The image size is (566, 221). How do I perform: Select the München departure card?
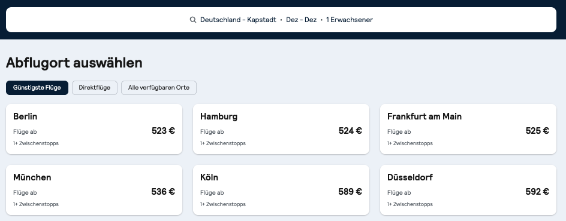pyautogui.click(x=94, y=190)
